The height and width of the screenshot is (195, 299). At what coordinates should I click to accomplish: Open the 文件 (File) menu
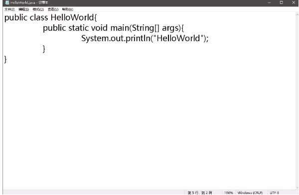tap(9, 9)
